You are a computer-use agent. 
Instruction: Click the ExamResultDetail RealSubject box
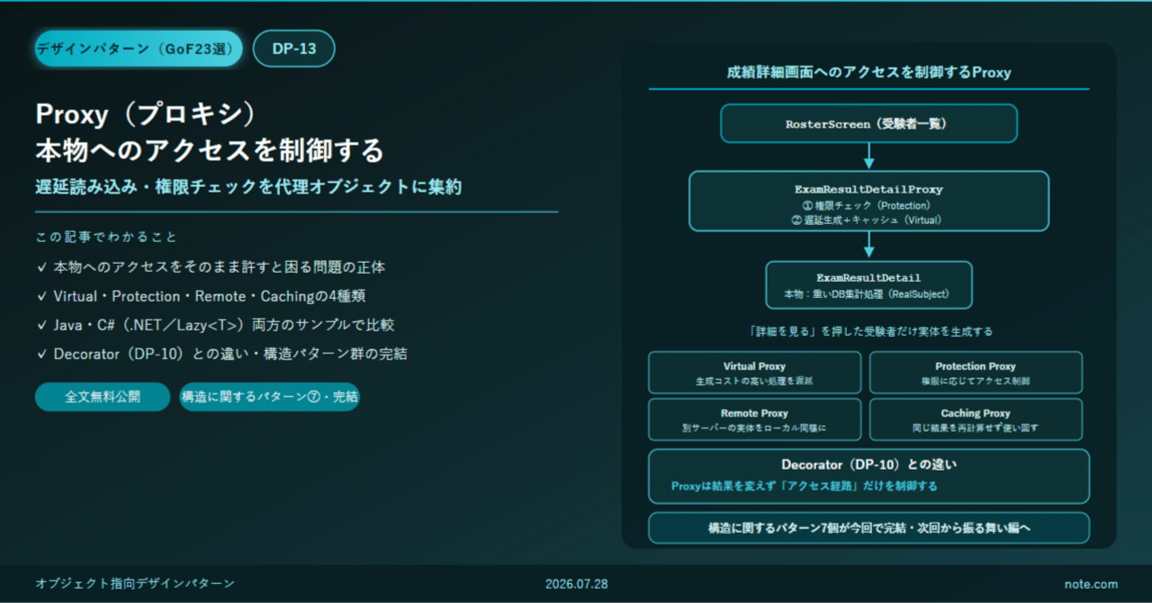(868, 284)
